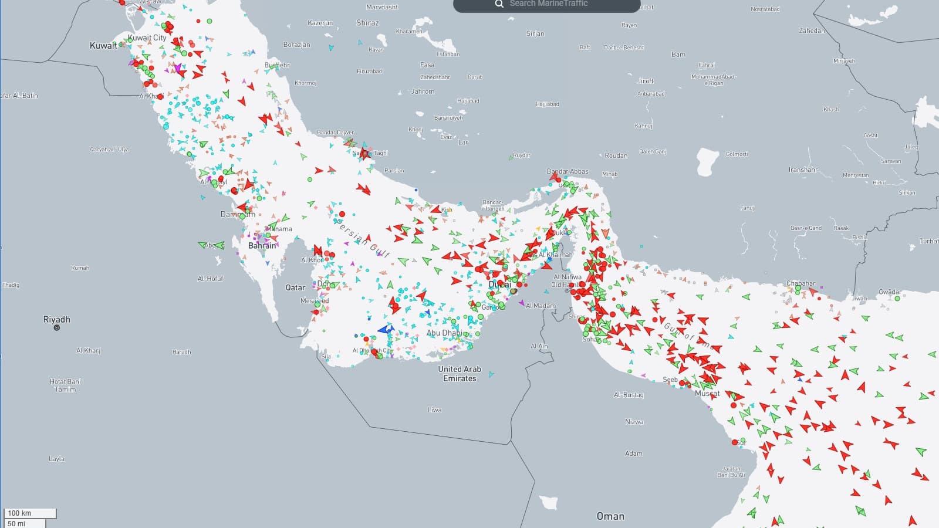
Task: Select the green circle marker at Gwadar
Action: [x=897, y=299]
